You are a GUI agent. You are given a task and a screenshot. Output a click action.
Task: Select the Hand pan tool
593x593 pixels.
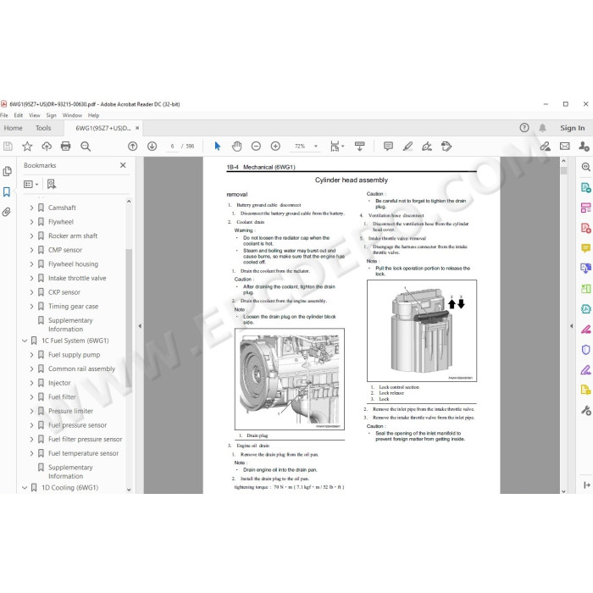point(236,147)
